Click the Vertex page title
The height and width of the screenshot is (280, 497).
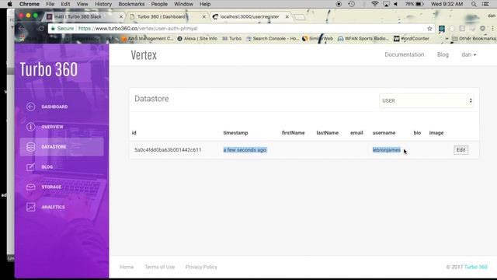(x=144, y=55)
